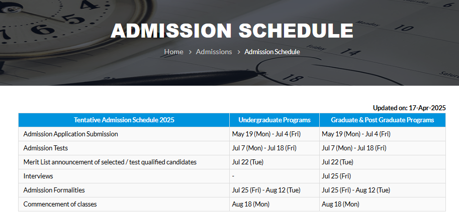Select the Admission Schedule breadcrumb item
459x219 pixels.
272,52
